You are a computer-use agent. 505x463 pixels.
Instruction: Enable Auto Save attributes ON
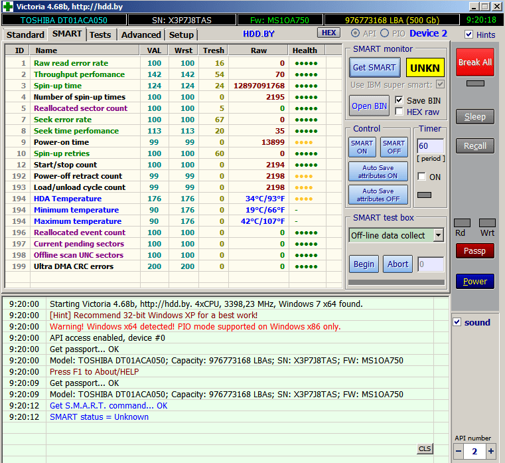point(378,171)
